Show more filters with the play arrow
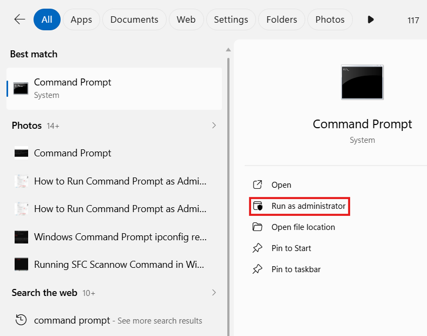 (370, 19)
